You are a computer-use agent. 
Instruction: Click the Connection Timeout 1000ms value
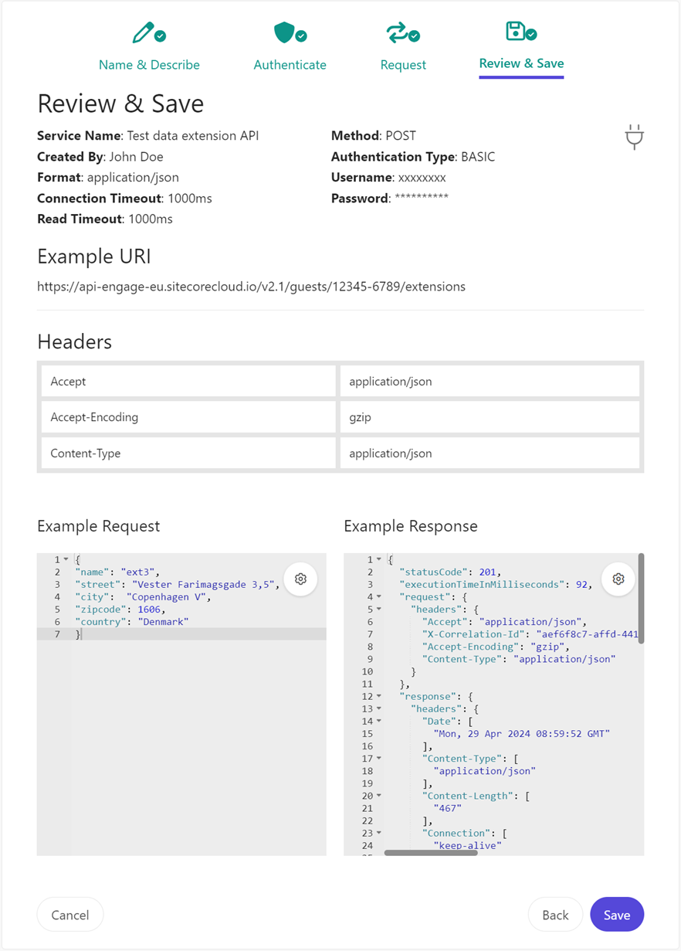[x=190, y=199]
